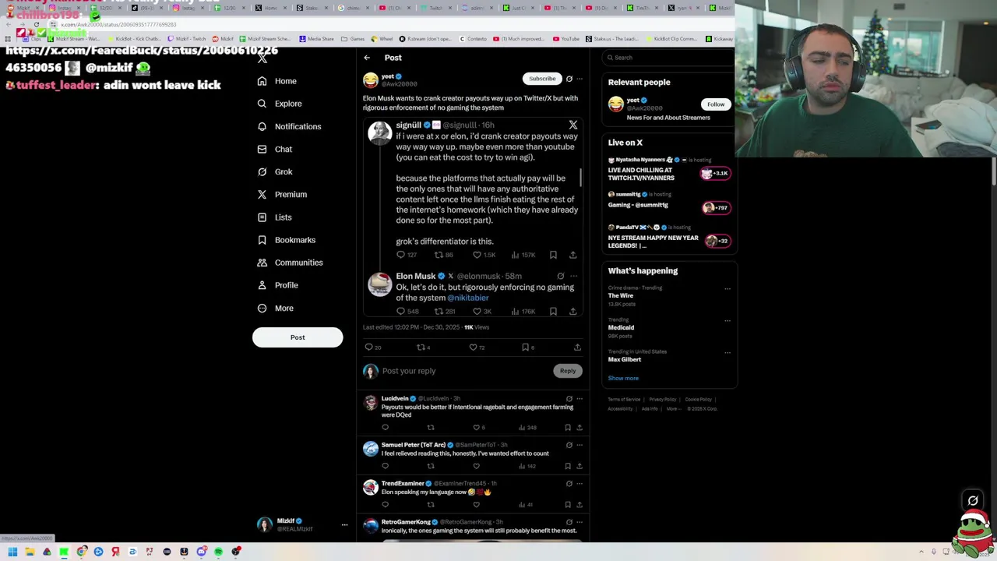Viewport: 997px width, 561px height.
Task: Reply to TrendExaminer's comment
Action: 385,505
